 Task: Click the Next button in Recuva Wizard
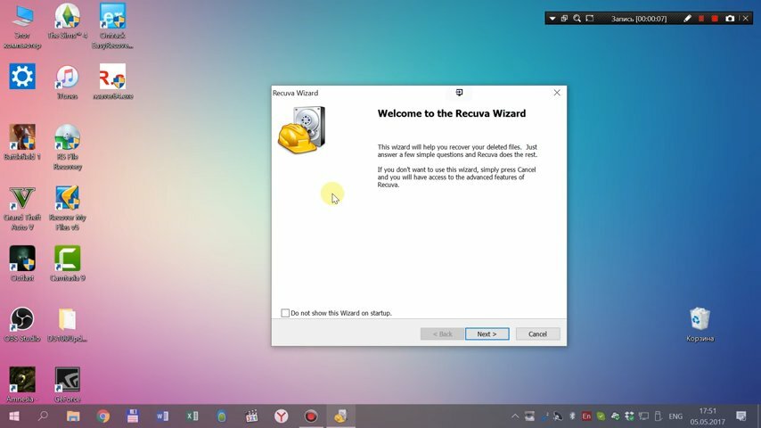487,333
